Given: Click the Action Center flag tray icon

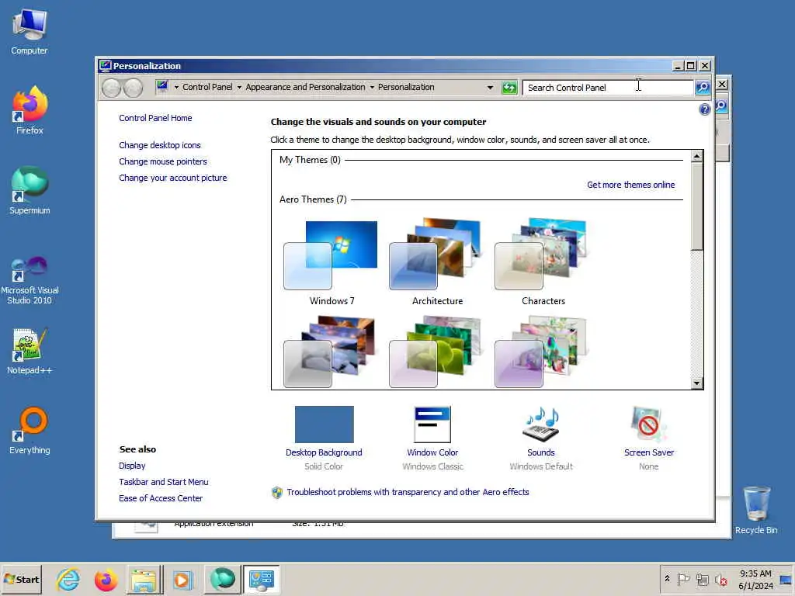Looking at the screenshot, I should click(683, 579).
